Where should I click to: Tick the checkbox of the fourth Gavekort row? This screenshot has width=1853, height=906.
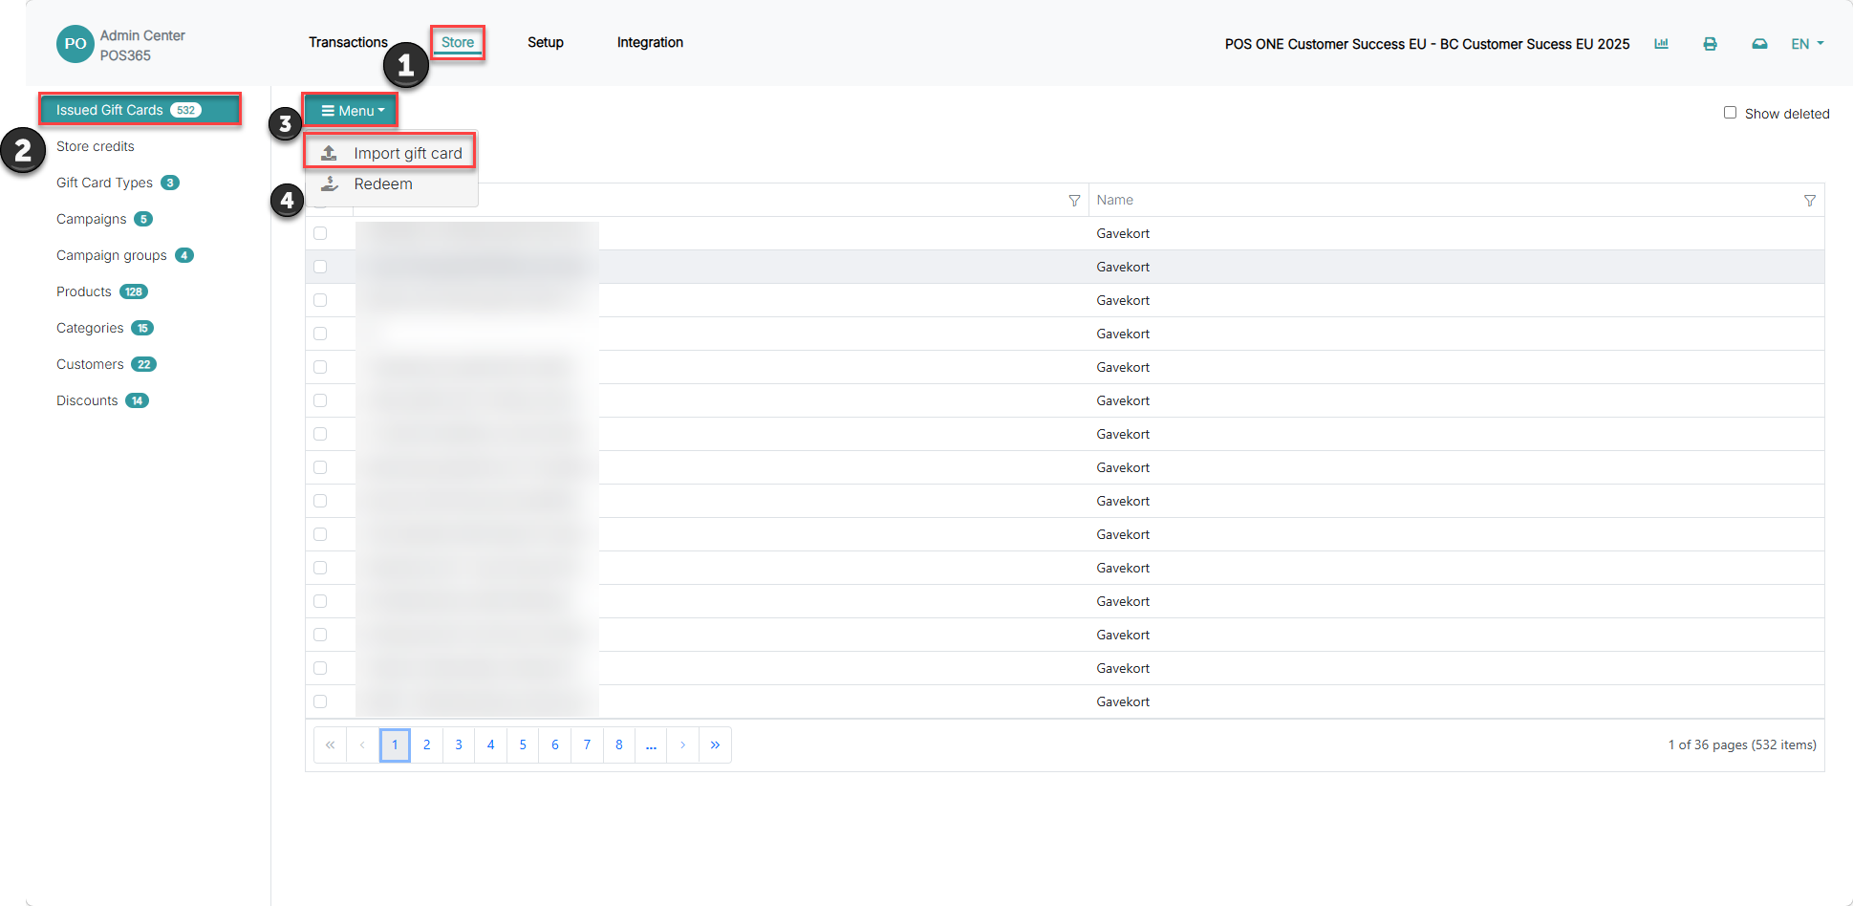pos(320,334)
